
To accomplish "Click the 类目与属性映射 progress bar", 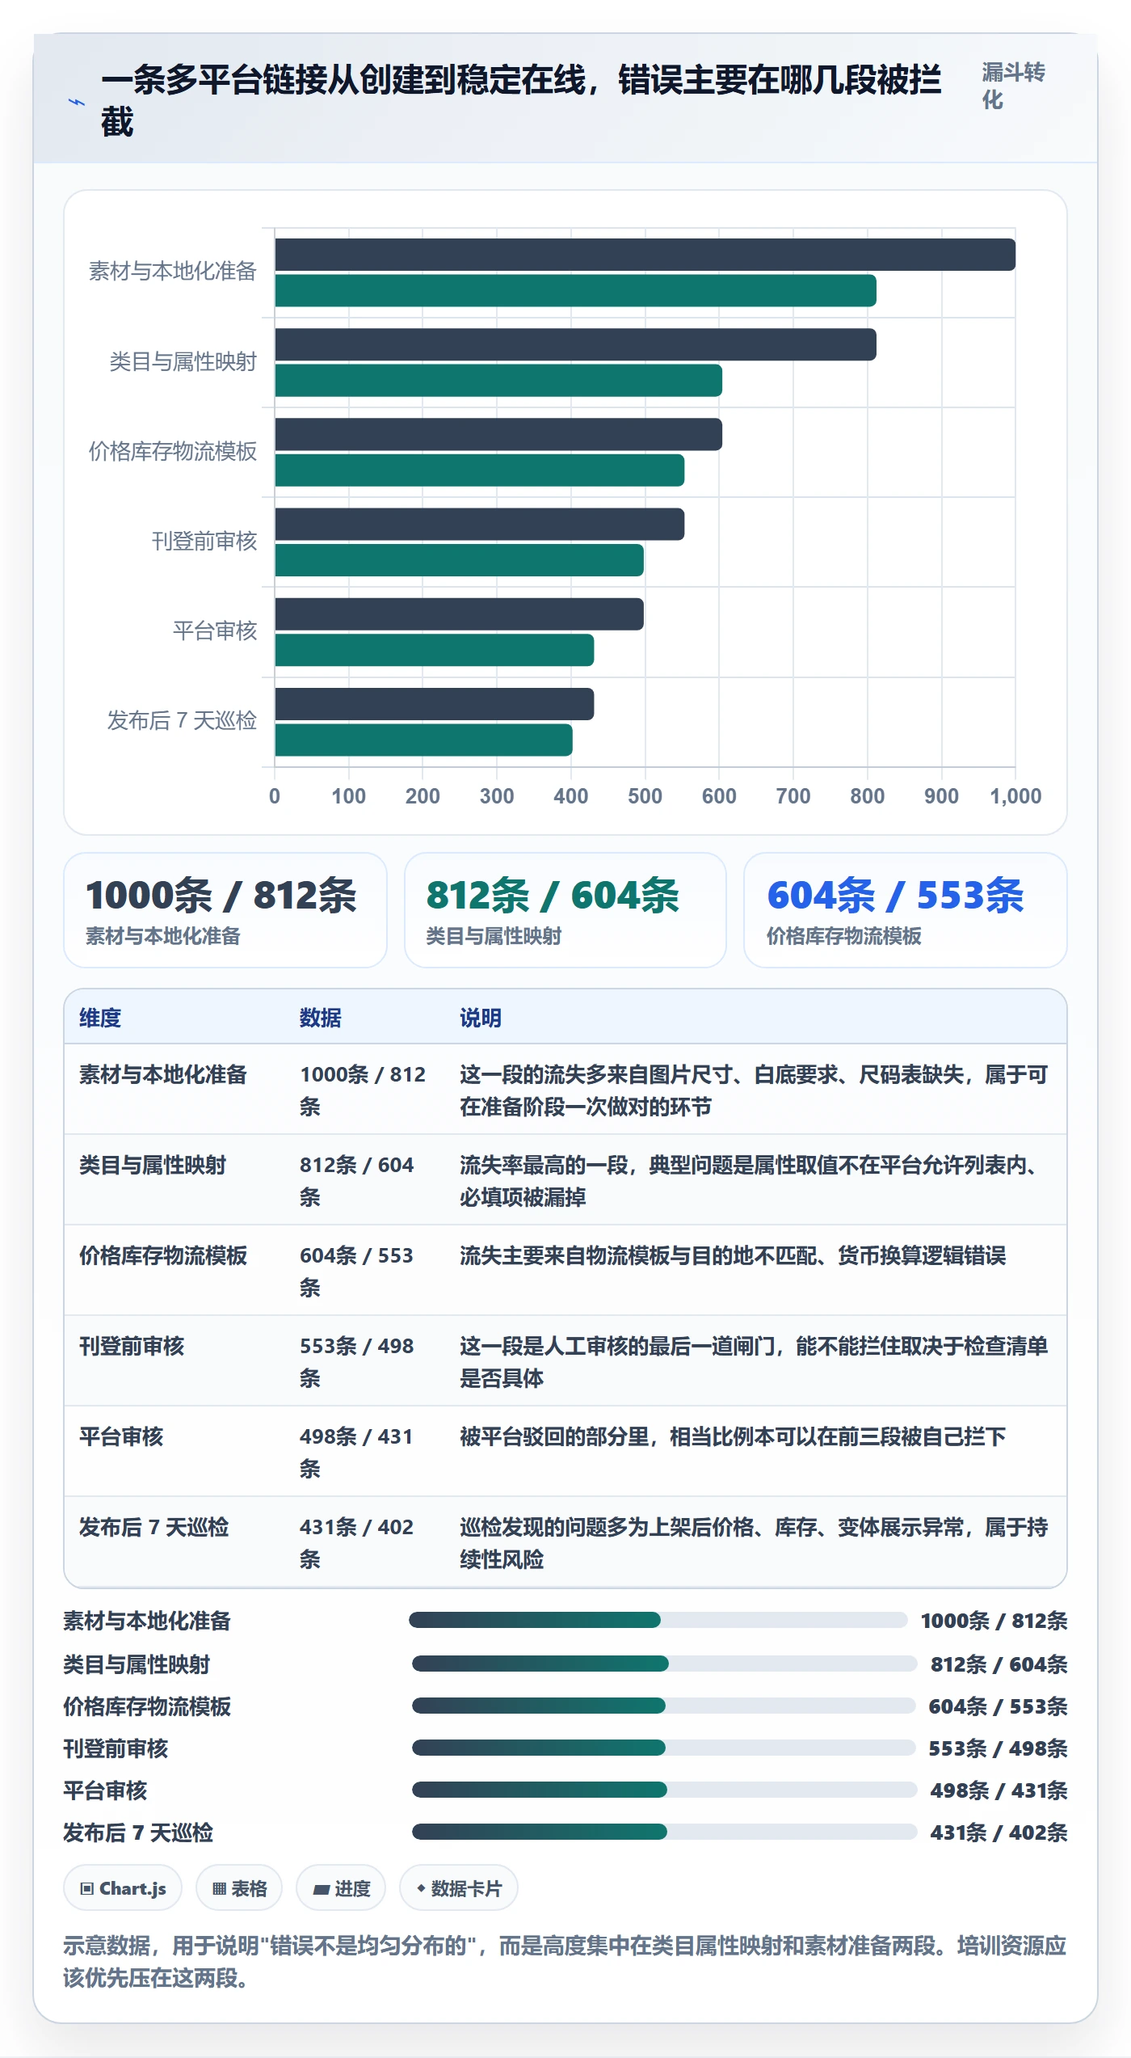I will click(665, 1664).
